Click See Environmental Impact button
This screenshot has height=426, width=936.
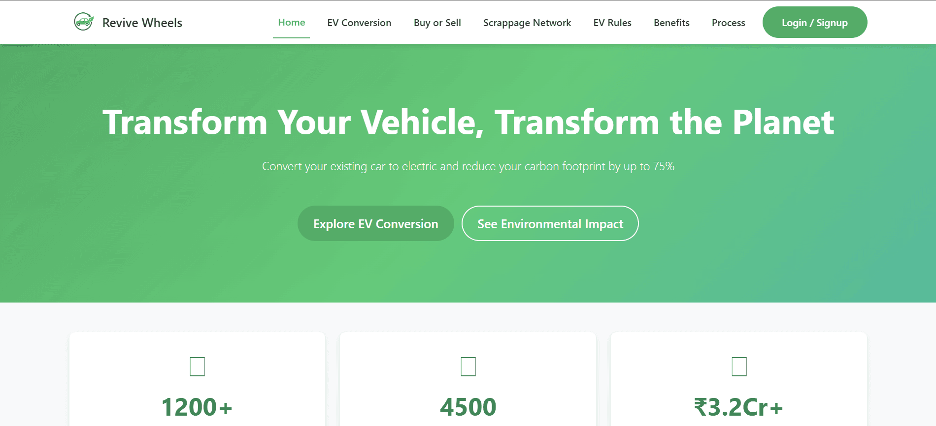coord(550,223)
